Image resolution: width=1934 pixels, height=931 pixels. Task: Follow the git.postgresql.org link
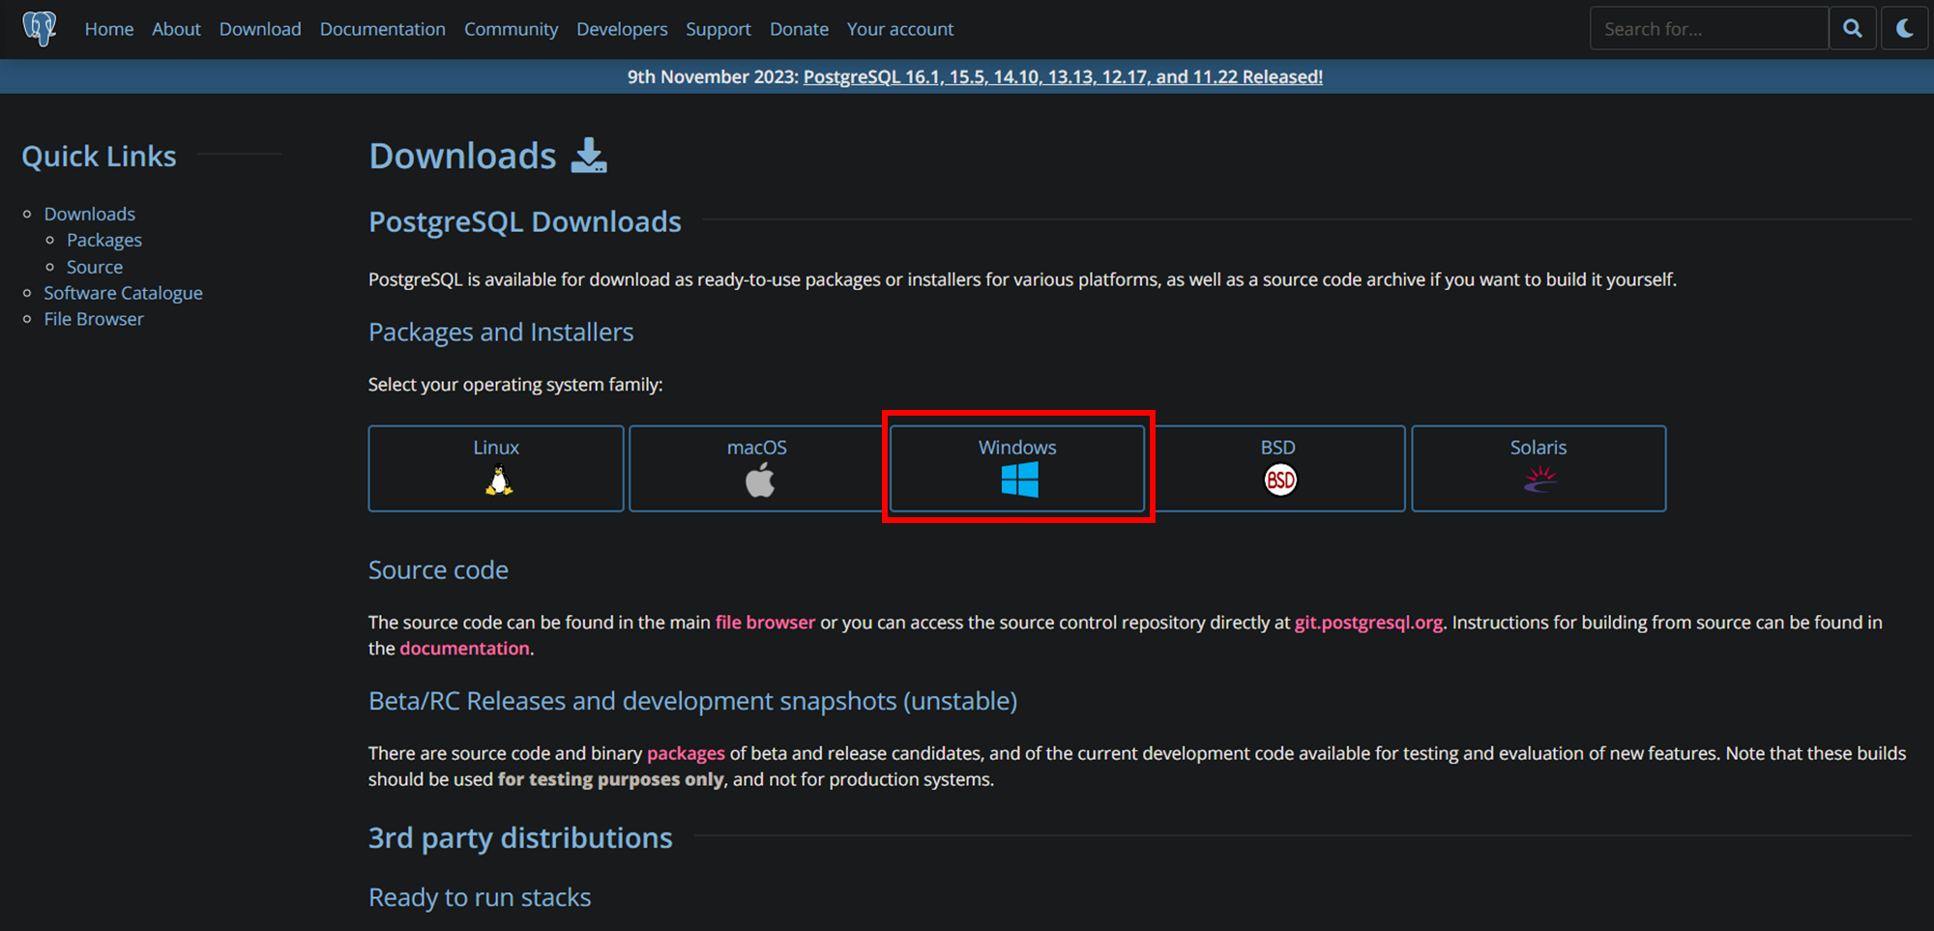point(1368,623)
